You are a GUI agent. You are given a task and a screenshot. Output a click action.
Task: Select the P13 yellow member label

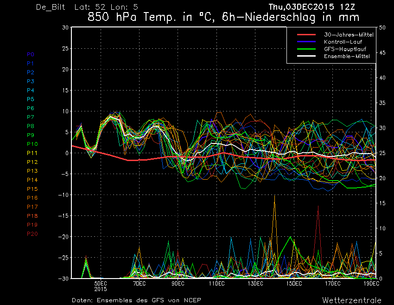point(32,171)
